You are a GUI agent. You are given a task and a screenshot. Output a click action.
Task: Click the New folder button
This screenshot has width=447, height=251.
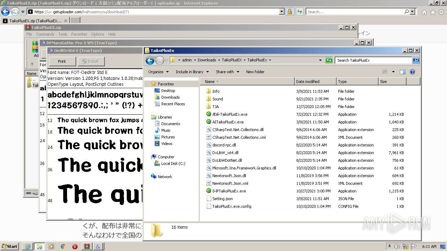pyautogui.click(x=255, y=72)
